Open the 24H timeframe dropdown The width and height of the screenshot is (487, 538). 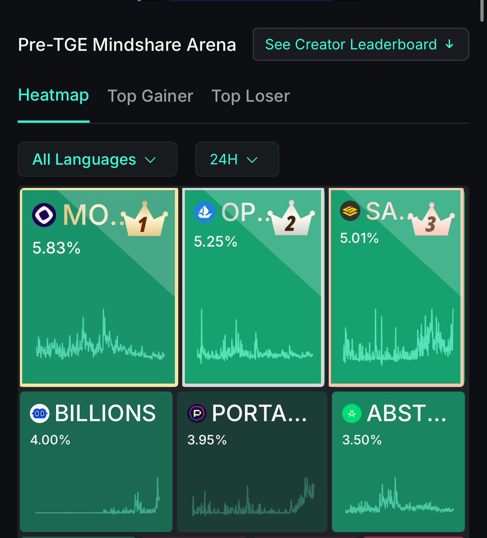(237, 159)
